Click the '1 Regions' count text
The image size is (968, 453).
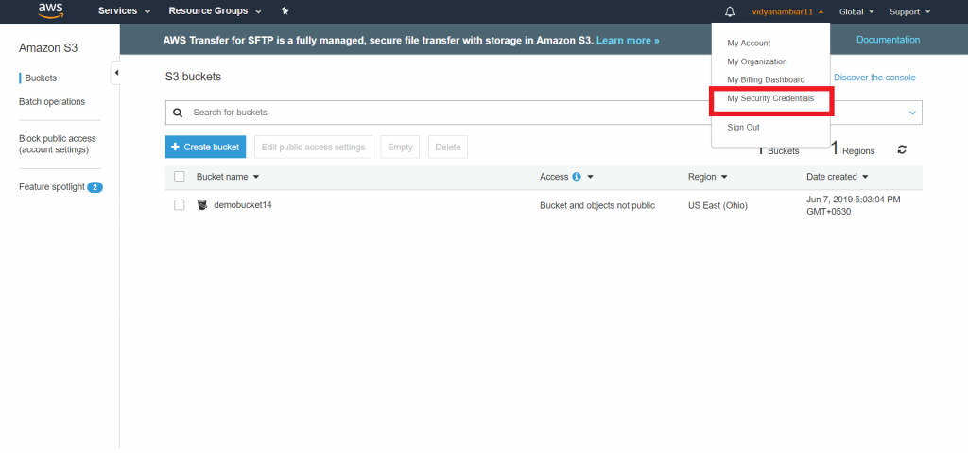click(x=852, y=148)
